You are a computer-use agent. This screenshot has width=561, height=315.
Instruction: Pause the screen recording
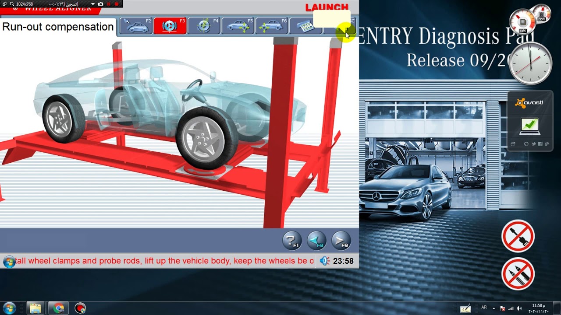(109, 4)
